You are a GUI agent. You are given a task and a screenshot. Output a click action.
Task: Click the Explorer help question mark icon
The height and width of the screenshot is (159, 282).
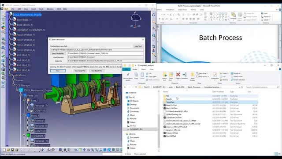(x=280, y=69)
